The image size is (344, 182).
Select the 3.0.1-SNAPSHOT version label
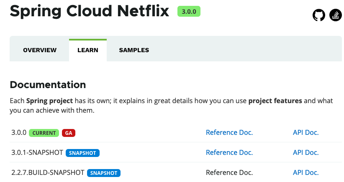pos(37,152)
